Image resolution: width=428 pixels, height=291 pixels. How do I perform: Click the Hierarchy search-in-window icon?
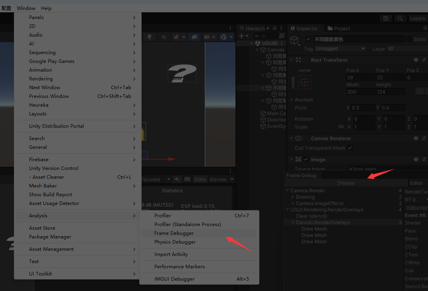click(x=281, y=36)
